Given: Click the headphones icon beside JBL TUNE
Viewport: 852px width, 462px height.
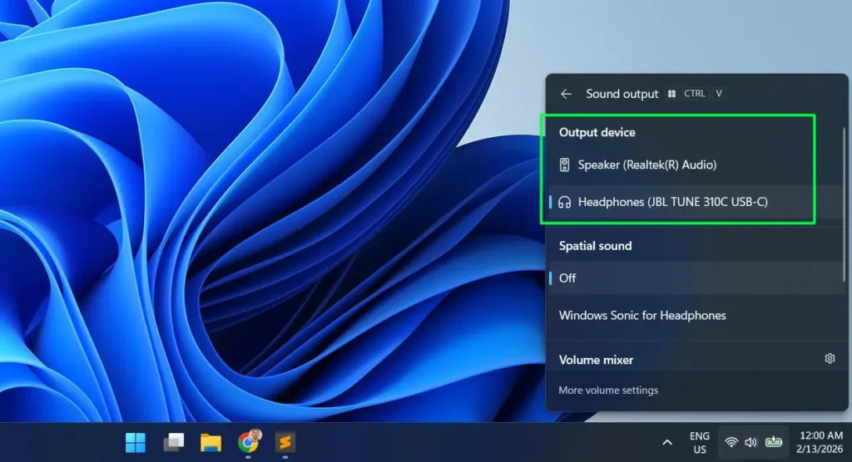Looking at the screenshot, I should [x=565, y=203].
